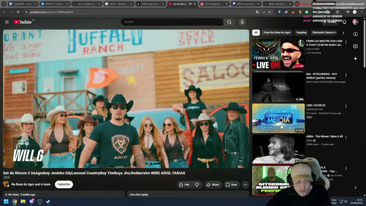The height and width of the screenshot is (206, 366).
Task: Open the translate page icon
Action: point(257,12)
